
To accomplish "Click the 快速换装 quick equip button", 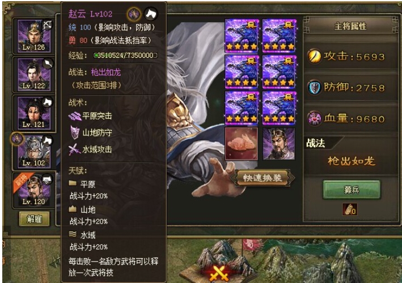I will coord(263,178).
